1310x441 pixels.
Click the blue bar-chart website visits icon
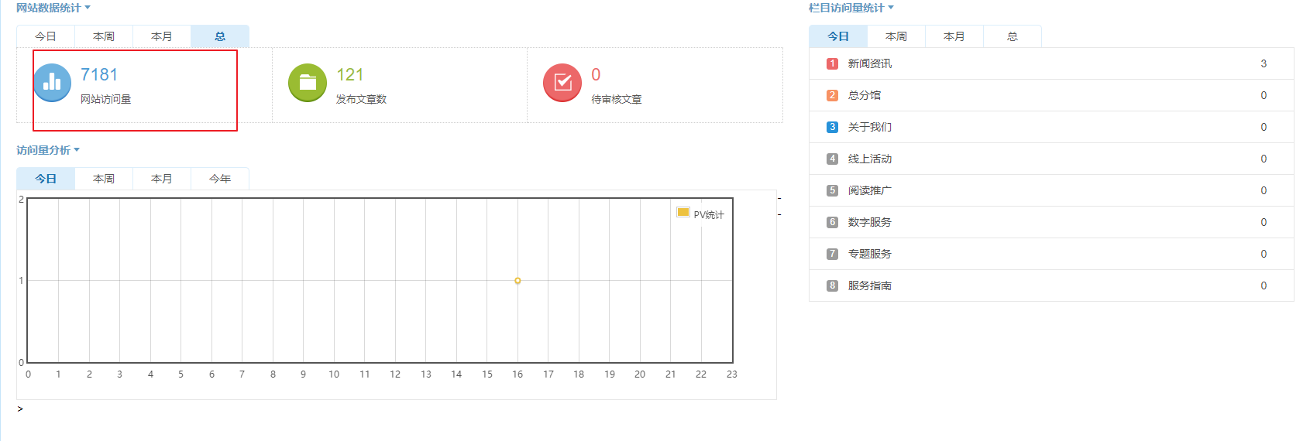(x=53, y=83)
